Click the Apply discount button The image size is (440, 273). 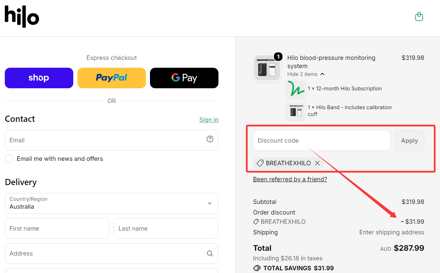[x=410, y=141]
